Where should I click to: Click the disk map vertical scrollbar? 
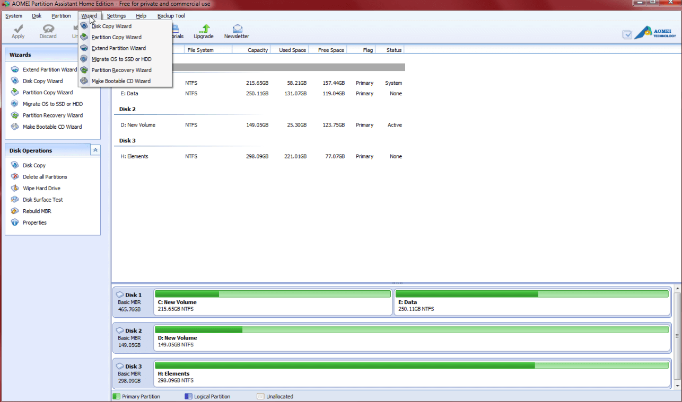coord(678,336)
